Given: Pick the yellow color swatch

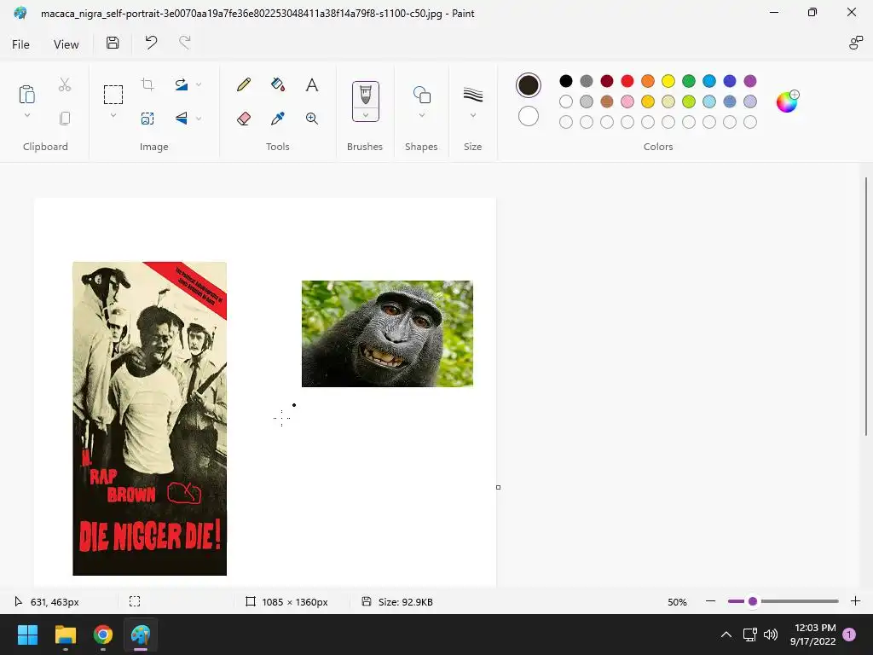Looking at the screenshot, I should (x=668, y=81).
